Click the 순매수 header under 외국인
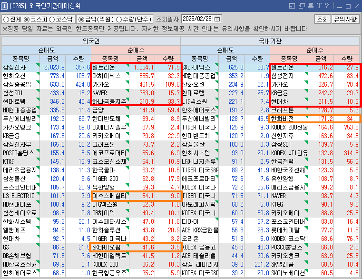 (136, 50)
